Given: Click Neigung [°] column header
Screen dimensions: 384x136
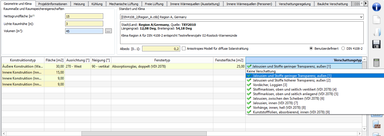Looking at the screenshot, I should coord(101,60).
